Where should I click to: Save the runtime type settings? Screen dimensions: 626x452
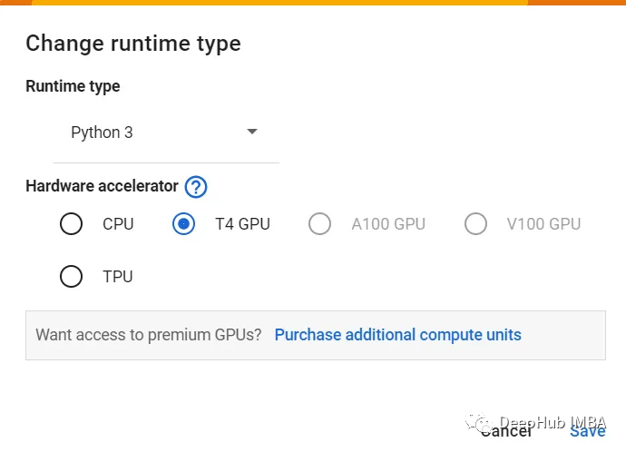pos(588,431)
